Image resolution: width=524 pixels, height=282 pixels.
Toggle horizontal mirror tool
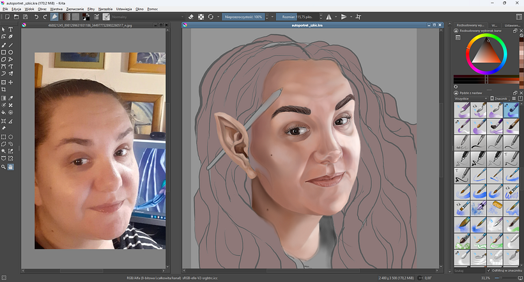(x=329, y=17)
